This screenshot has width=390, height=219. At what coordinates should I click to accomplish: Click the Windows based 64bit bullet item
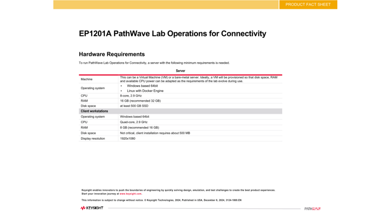click(x=142, y=86)
